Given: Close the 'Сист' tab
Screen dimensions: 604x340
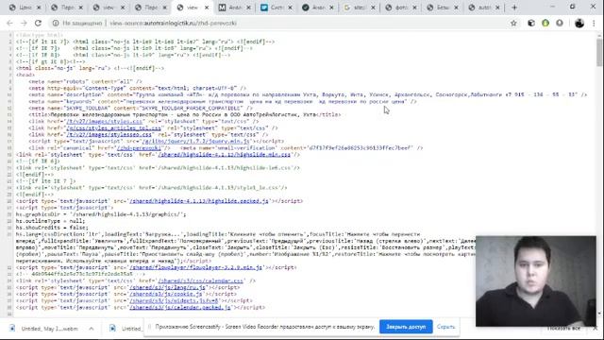Looking at the screenshot, I should 290,8.
